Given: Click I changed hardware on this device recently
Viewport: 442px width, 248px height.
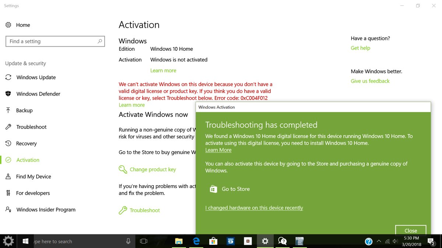Looking at the screenshot, I should tap(254, 208).
